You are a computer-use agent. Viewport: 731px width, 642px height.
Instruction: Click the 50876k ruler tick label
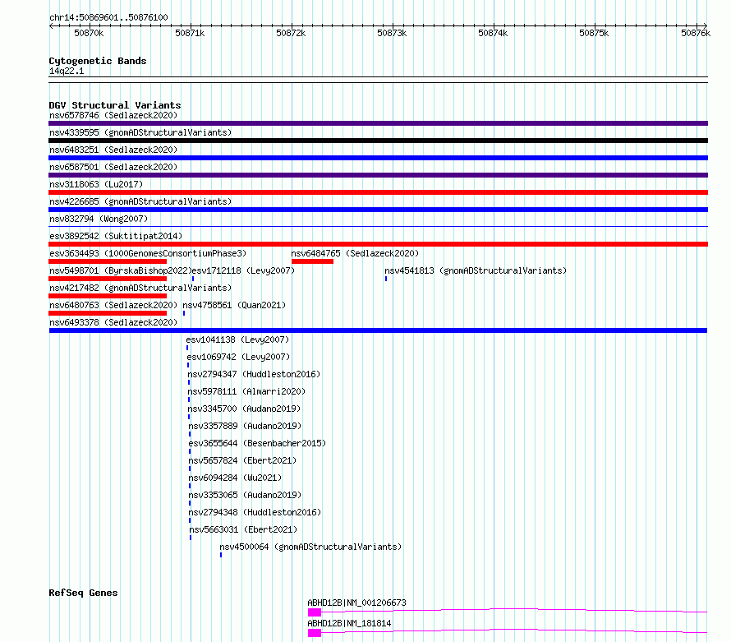[x=696, y=33]
